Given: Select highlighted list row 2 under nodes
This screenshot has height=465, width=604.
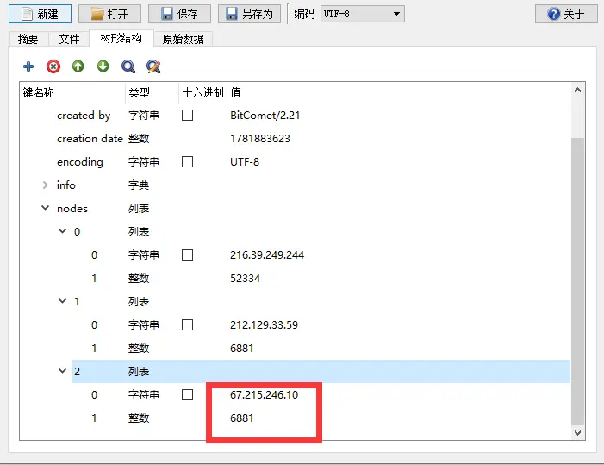Looking at the screenshot, I should pyautogui.click(x=321, y=371).
